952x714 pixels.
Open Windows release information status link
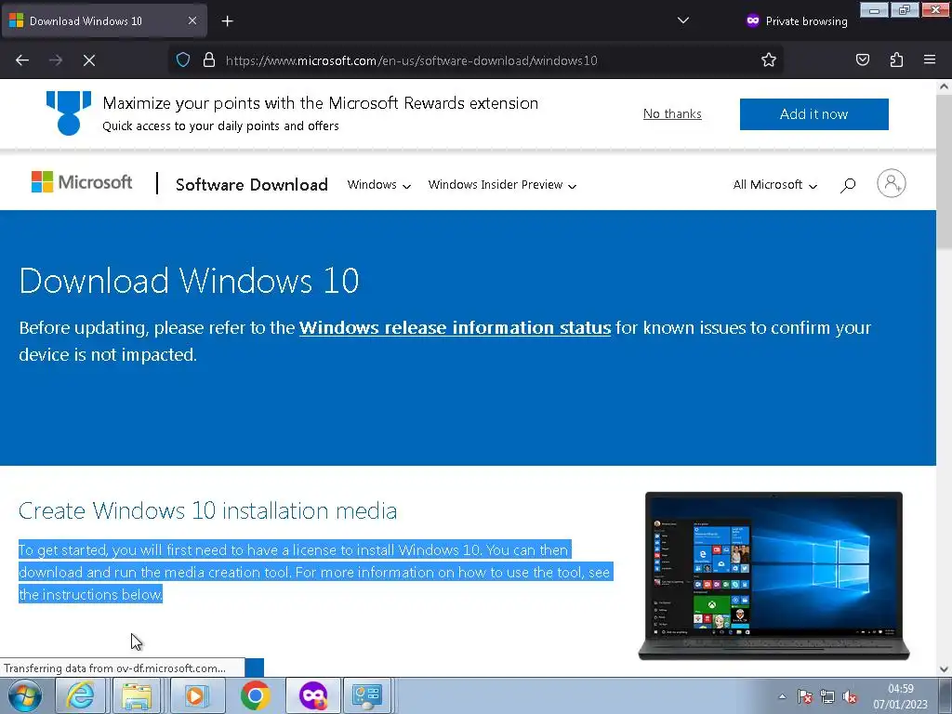pos(455,328)
